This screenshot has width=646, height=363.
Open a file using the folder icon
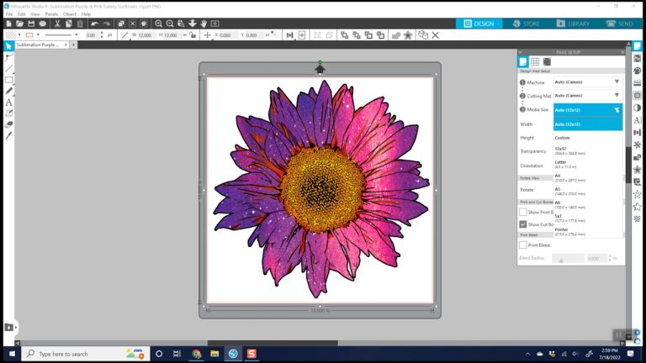[x=20, y=24]
